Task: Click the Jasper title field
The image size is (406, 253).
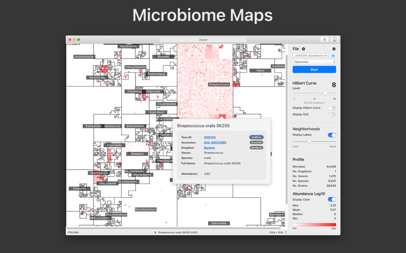Action: tap(203, 39)
